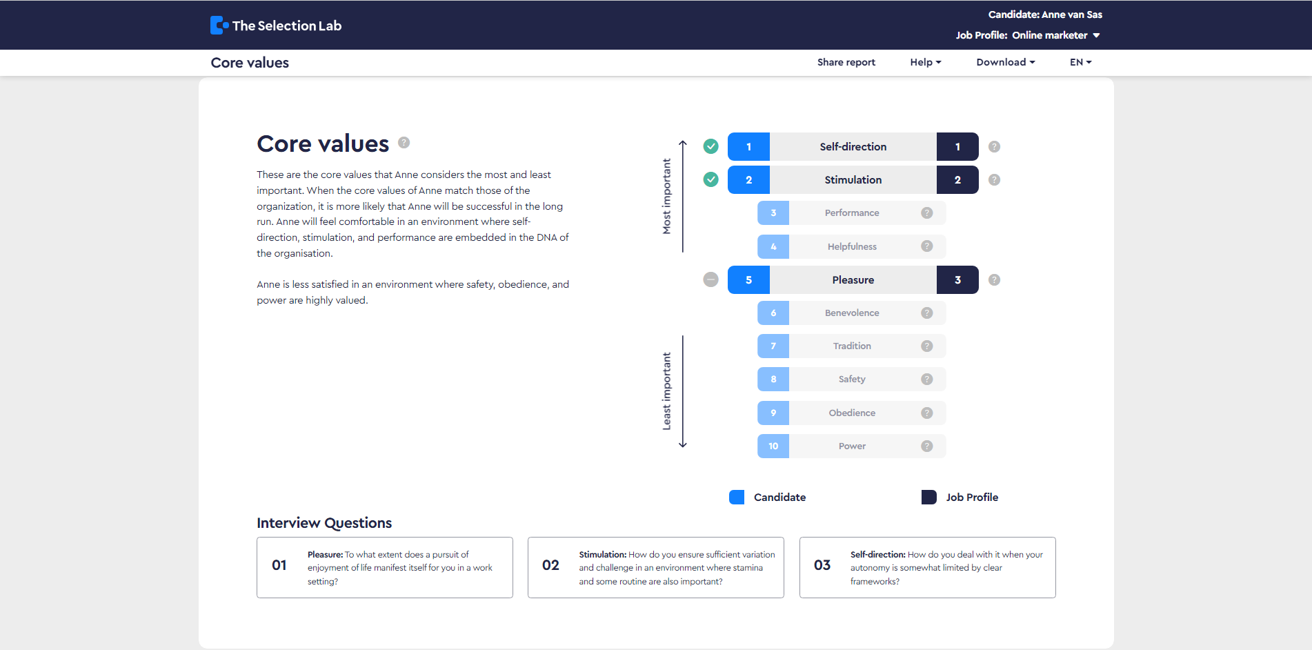Click the question mark on the Tradition bar
The height and width of the screenshot is (650, 1312).
click(x=926, y=346)
